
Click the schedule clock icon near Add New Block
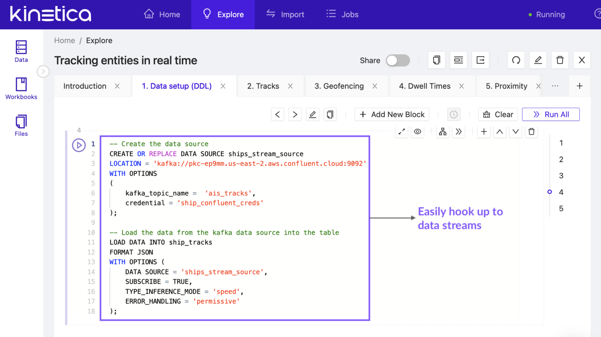tap(453, 114)
